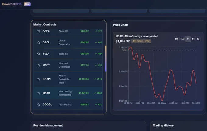The image size is (207, 131).
Task: Click the Trading History heading
Action: click(x=163, y=126)
